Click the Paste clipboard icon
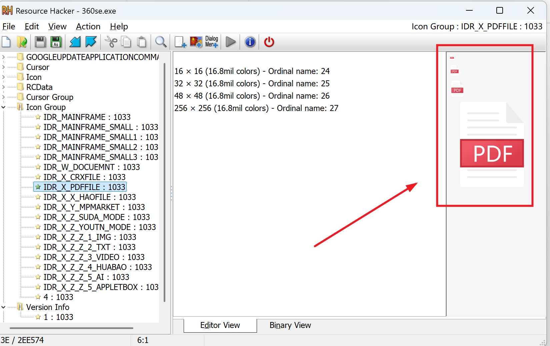This screenshot has height=346, width=550. point(142,42)
